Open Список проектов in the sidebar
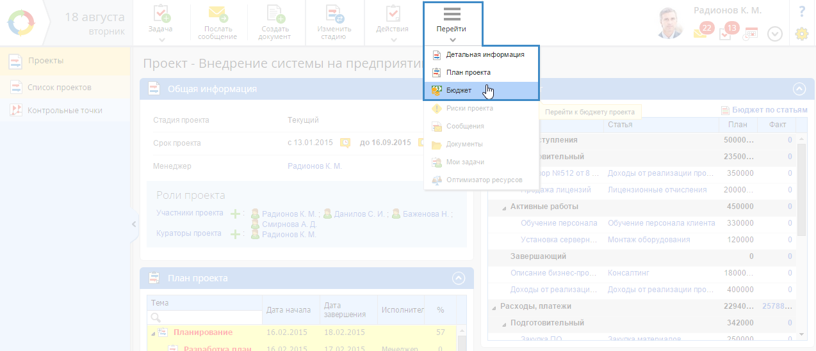The height and width of the screenshot is (351, 816). coord(59,87)
